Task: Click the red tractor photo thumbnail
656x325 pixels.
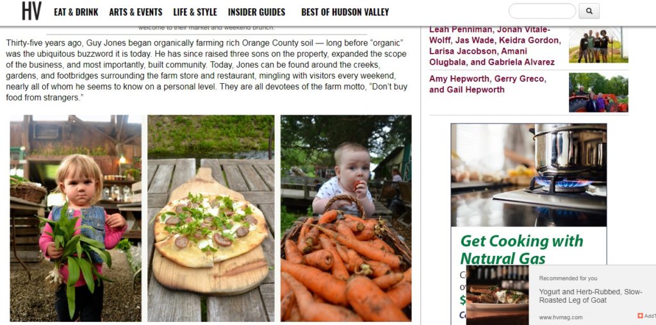Action: 598,93
